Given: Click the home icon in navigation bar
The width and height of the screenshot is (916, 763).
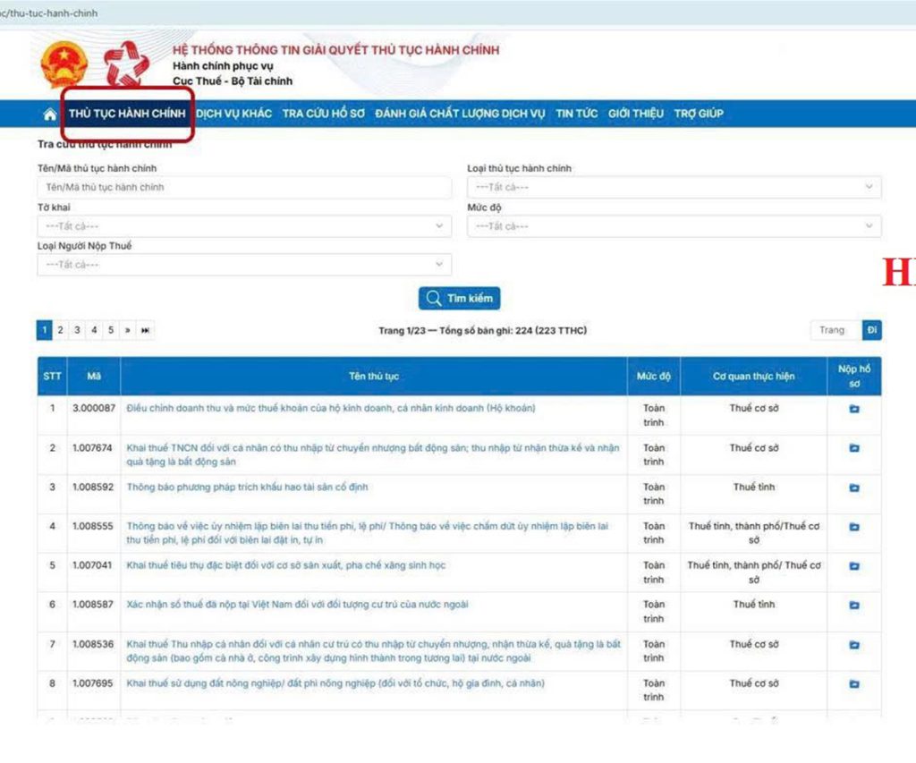Looking at the screenshot, I should 50,114.
